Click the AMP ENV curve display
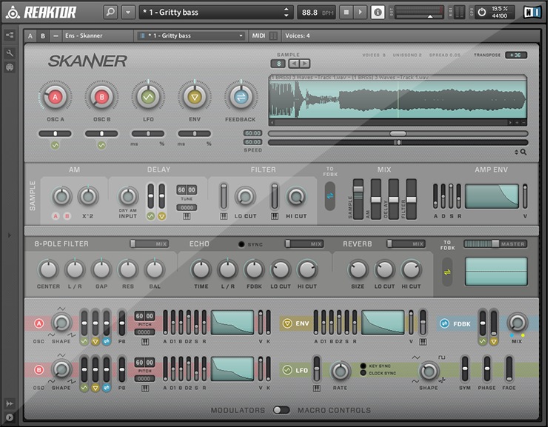The image size is (550, 427). pos(492,197)
